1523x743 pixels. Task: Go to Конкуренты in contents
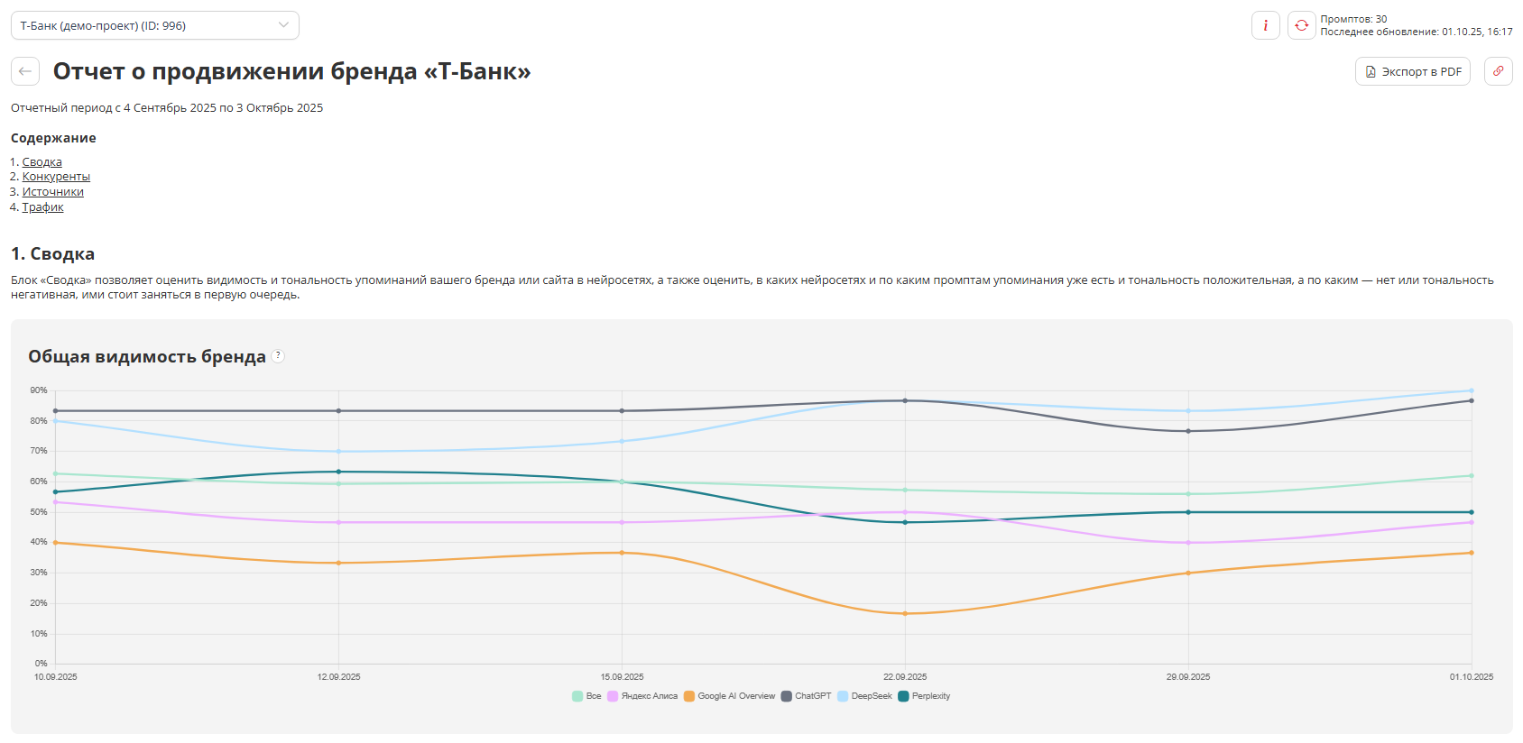56,177
